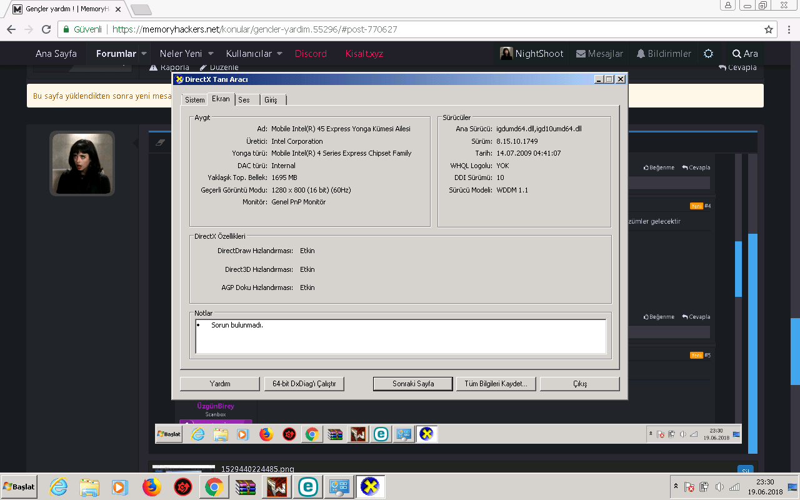Open the NightShoot account menu

[532, 54]
